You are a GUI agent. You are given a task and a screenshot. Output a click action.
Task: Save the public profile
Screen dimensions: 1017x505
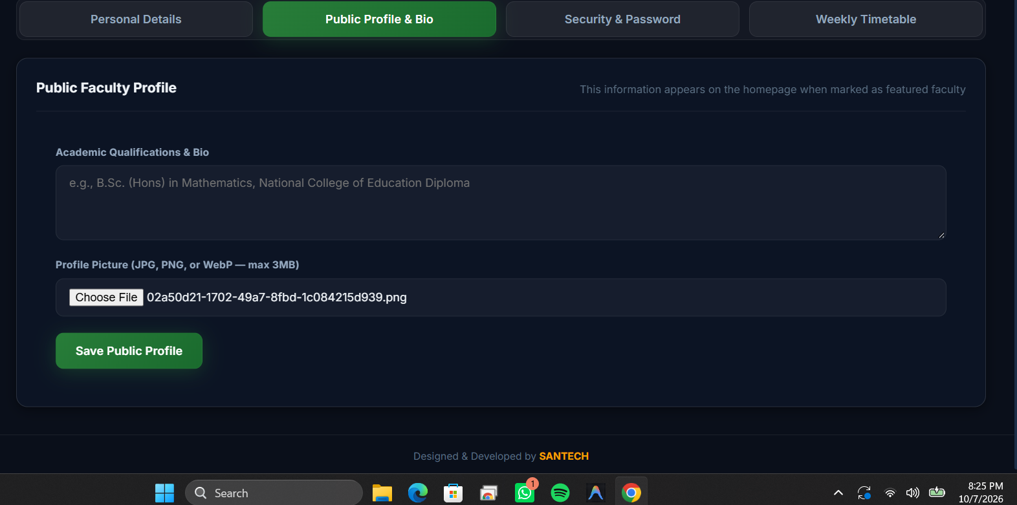(x=129, y=351)
